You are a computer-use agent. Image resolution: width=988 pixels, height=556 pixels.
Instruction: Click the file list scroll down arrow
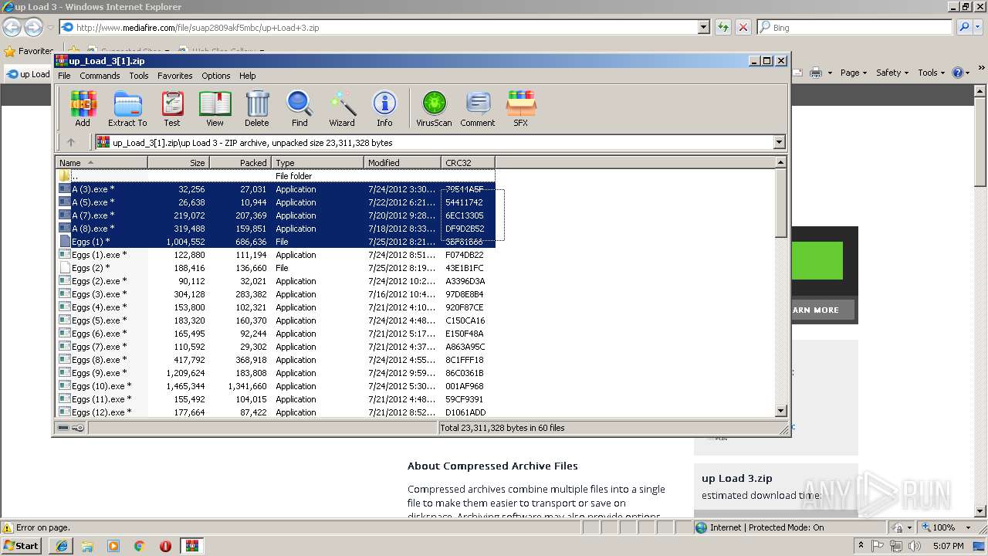tap(780, 411)
